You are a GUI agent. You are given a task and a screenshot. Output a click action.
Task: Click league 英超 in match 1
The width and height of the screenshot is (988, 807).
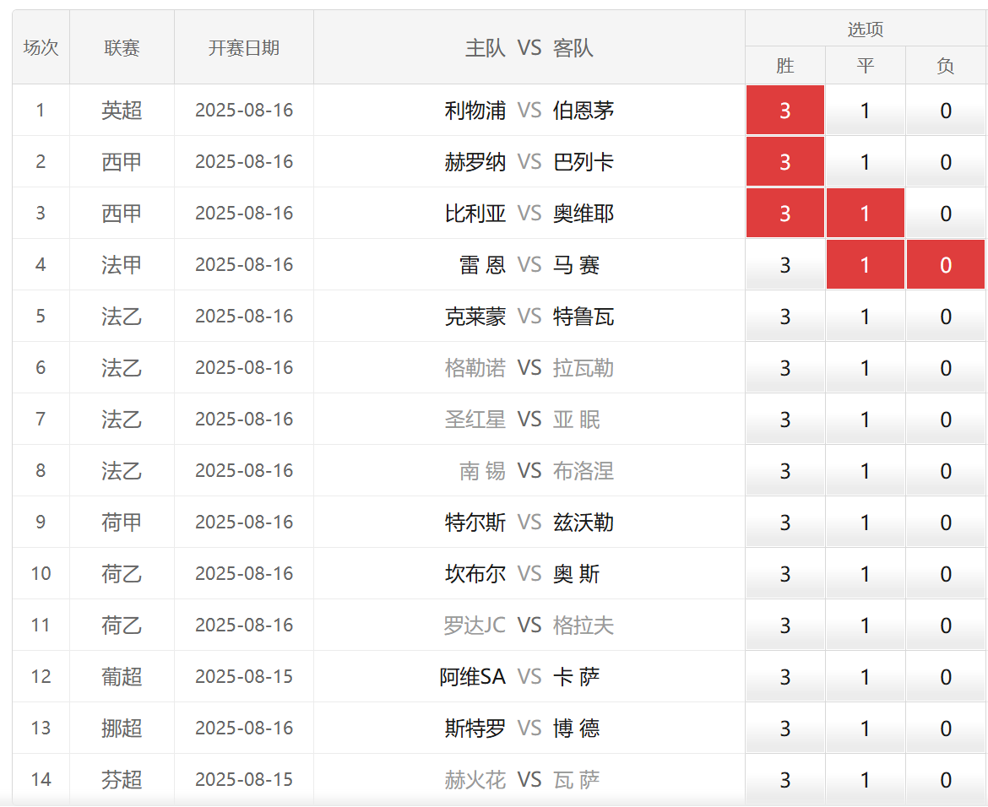(122, 111)
